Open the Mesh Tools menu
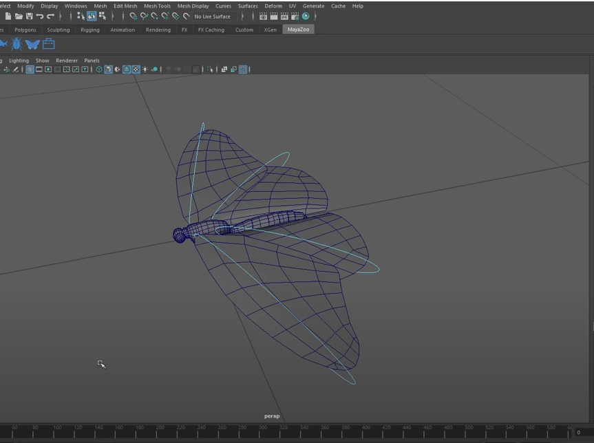 point(157,6)
